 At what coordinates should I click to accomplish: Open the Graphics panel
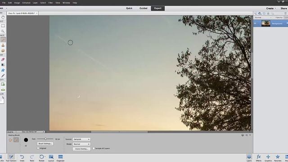(x=268, y=158)
